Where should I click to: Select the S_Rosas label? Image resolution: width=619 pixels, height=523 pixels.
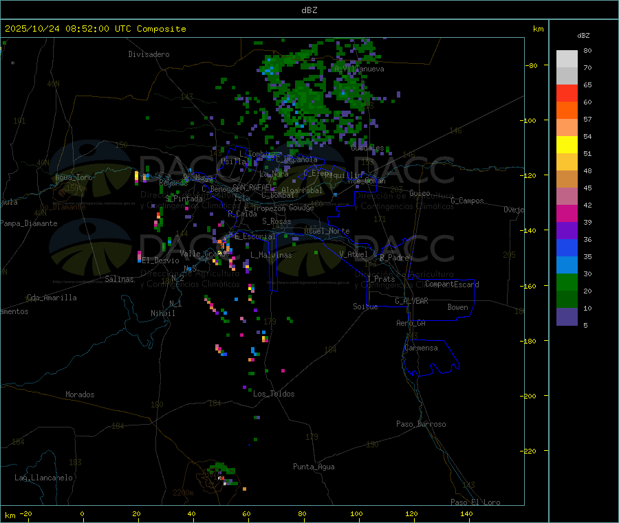pyautogui.click(x=276, y=222)
